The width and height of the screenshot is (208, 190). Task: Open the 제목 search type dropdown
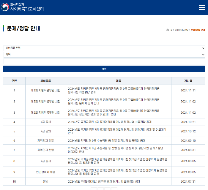click(x=104, y=55)
